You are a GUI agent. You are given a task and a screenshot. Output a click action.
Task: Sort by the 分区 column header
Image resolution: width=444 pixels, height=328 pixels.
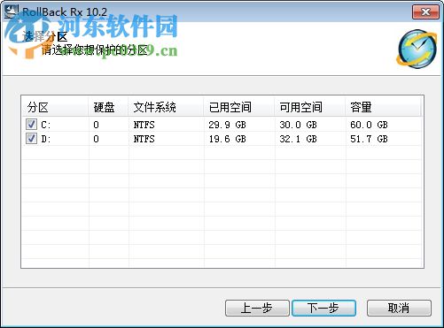tap(55, 107)
